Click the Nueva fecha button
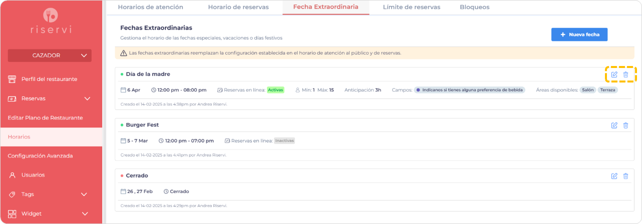 tap(579, 34)
